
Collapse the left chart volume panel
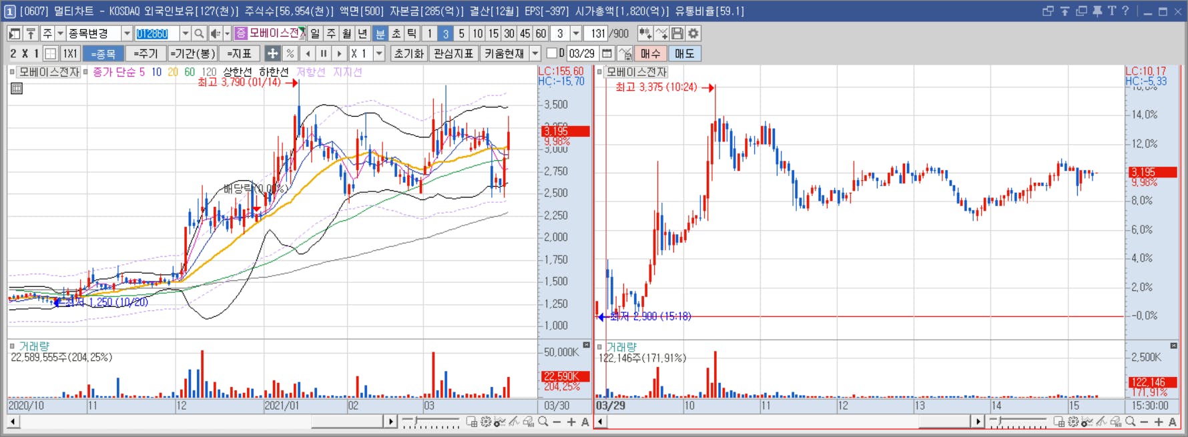coord(587,345)
